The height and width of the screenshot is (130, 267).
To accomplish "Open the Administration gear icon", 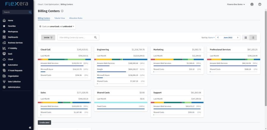I will click(x=4, y=87).
